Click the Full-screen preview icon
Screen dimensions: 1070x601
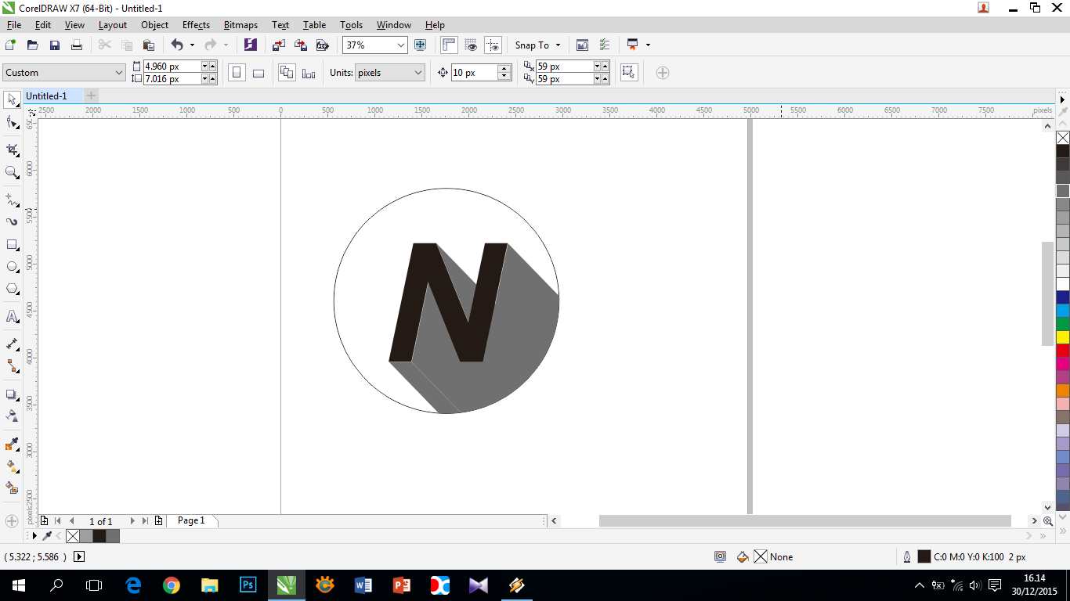(x=421, y=45)
